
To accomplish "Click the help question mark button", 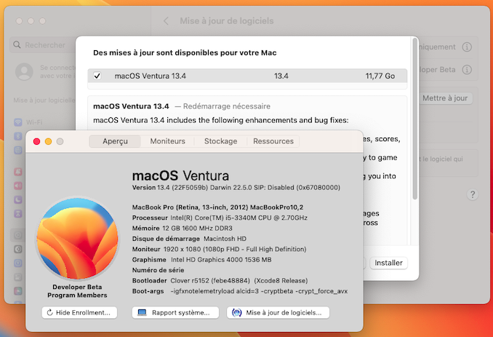I will pos(472,194).
